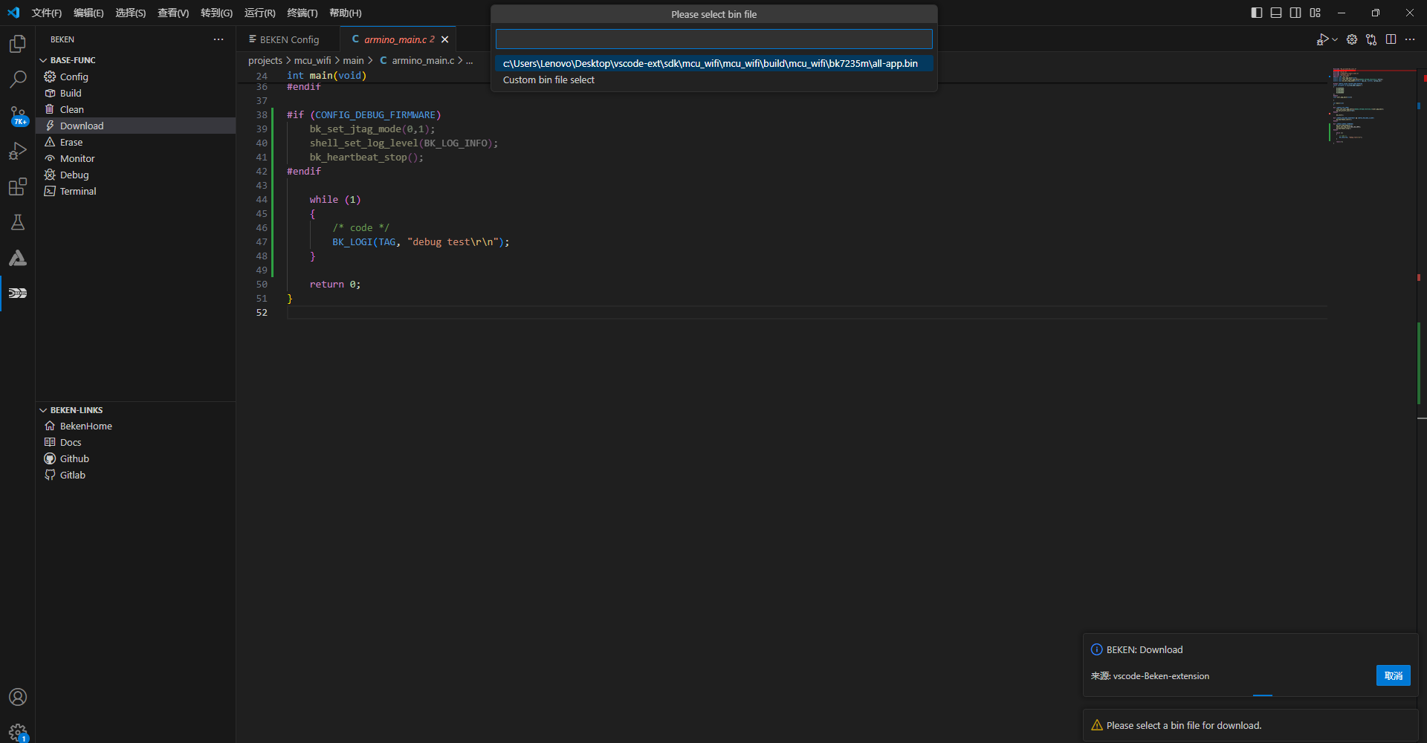This screenshot has width=1427, height=743.
Task: Open Source Control view with 7K+ badge
Action: (18, 115)
